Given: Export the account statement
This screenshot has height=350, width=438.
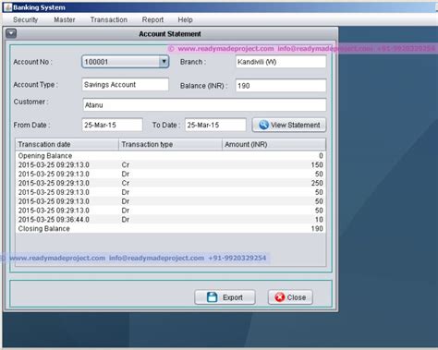Looking at the screenshot, I should [x=225, y=297].
